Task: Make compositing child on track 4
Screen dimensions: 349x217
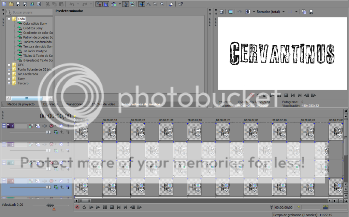Action: click(68, 188)
